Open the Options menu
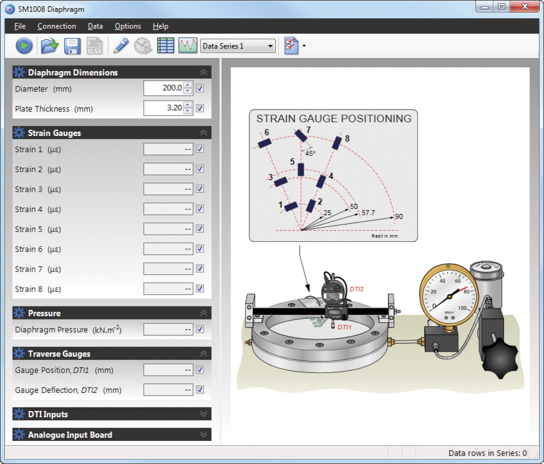Screen dimensions: 544x464 point(127,26)
